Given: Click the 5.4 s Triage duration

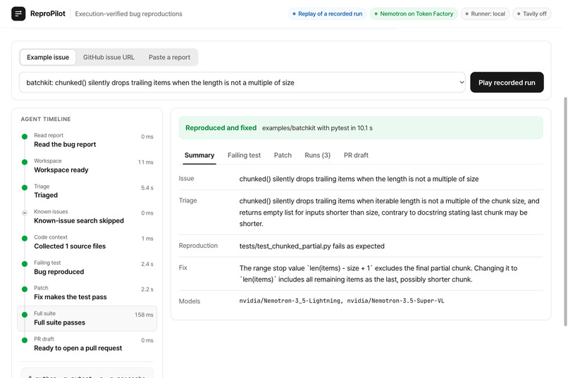Looking at the screenshot, I should (x=147, y=188).
